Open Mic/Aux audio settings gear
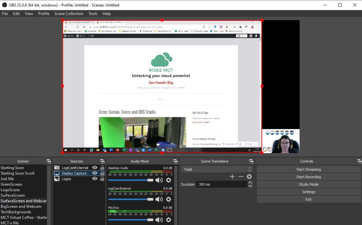 click(168, 220)
